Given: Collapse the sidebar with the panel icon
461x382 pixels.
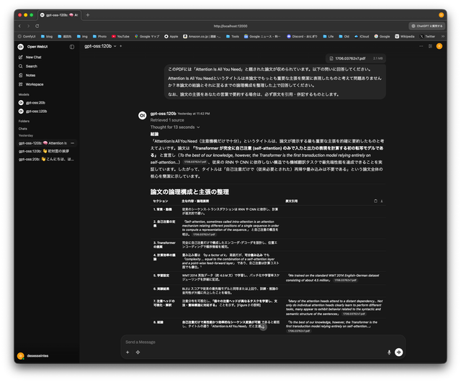Looking at the screenshot, I should tap(72, 47).
